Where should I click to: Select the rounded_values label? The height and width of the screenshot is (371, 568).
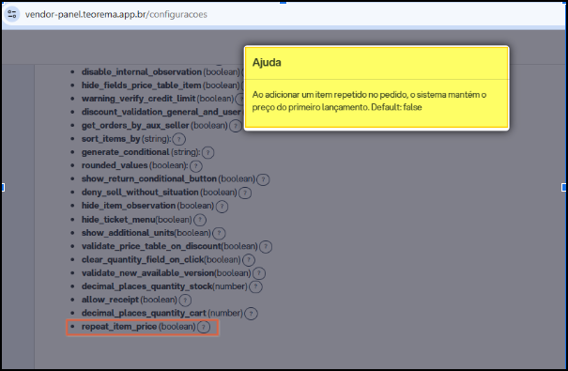point(115,165)
